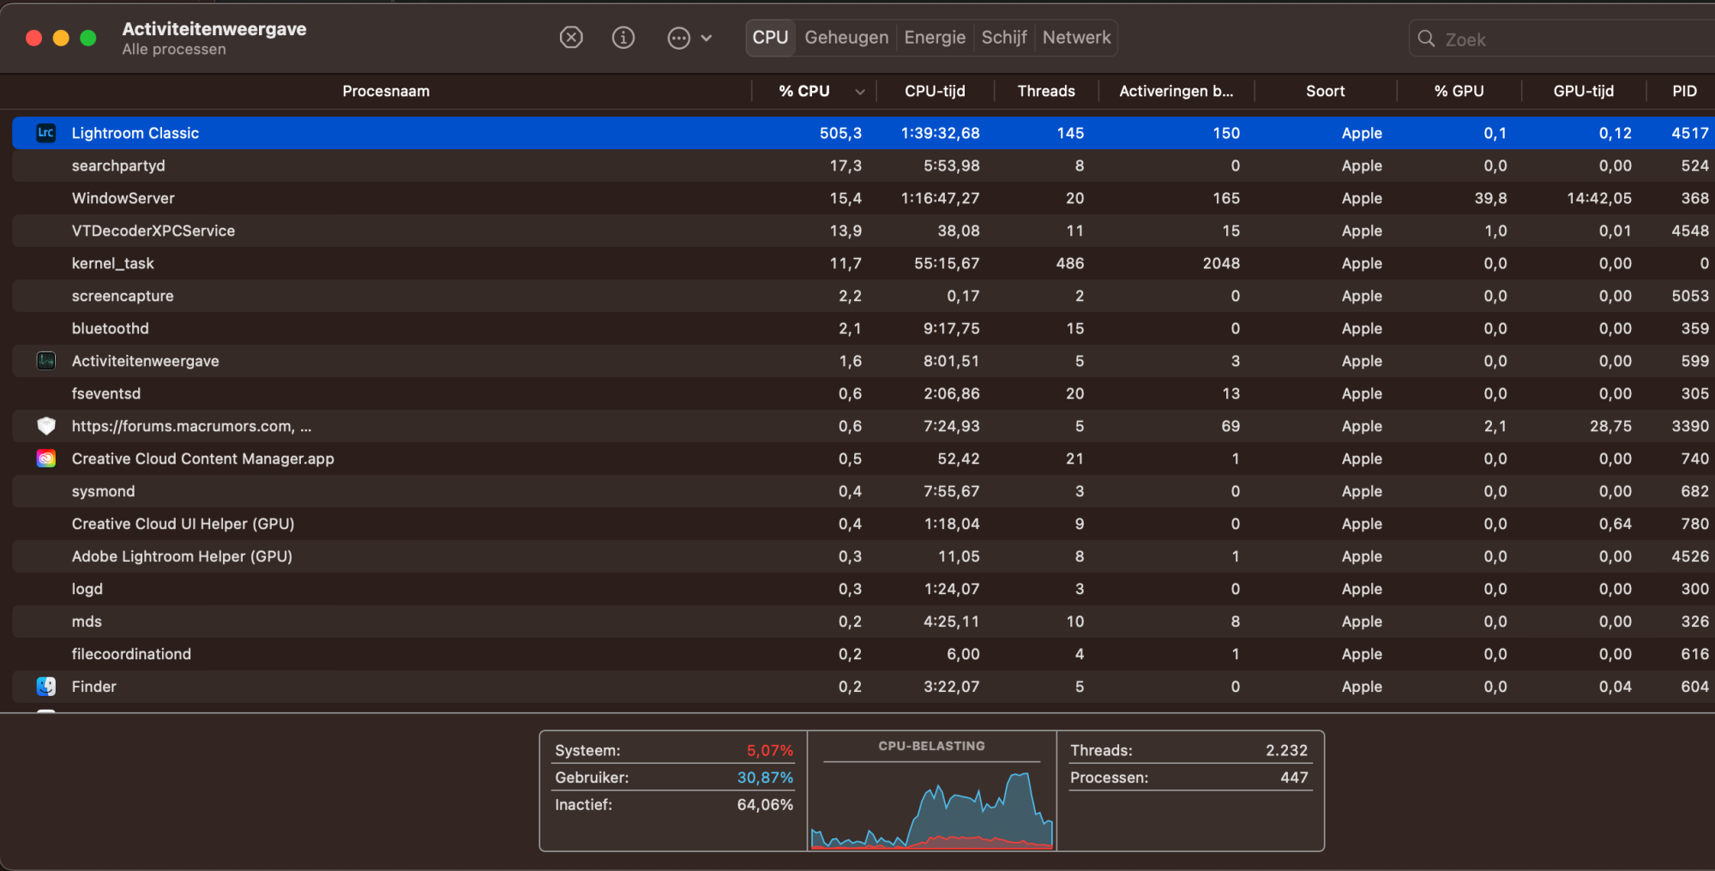Click the Finder process icon
This screenshot has height=871, width=1715.
[x=46, y=687]
